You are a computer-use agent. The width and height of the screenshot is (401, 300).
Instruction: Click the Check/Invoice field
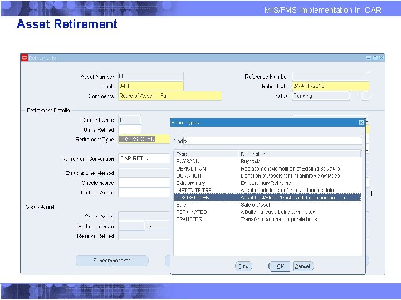pyautogui.click(x=144, y=183)
